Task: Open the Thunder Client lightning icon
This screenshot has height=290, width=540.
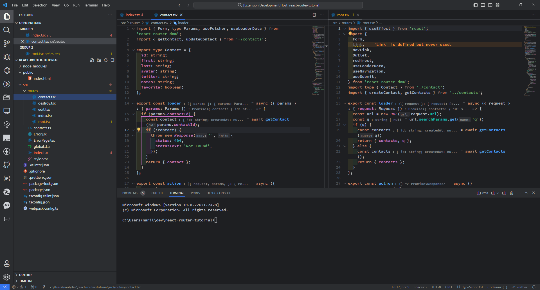Action: pos(7,151)
